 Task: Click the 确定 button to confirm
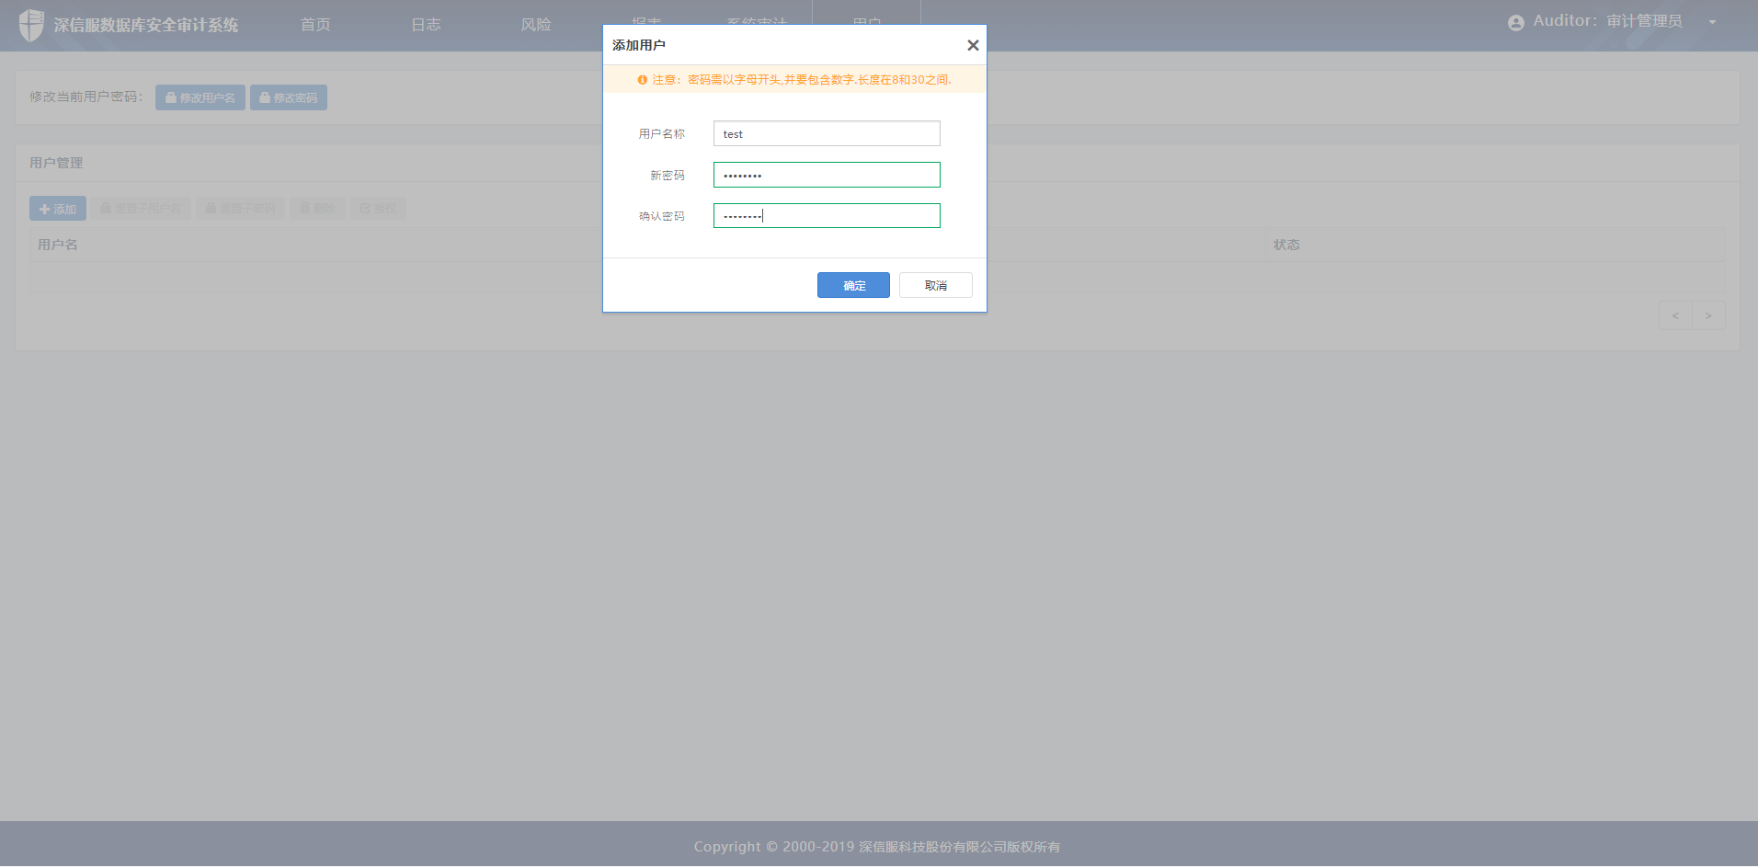[853, 285]
